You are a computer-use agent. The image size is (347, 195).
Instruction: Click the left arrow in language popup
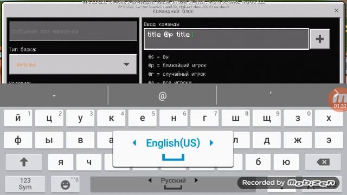coord(134,143)
